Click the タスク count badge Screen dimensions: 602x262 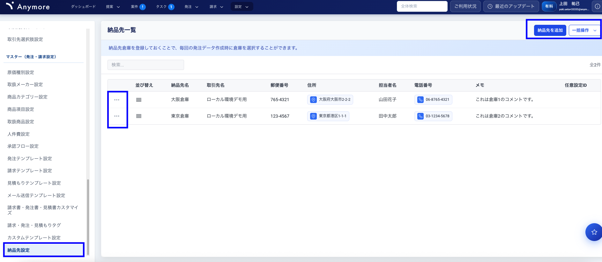171,7
